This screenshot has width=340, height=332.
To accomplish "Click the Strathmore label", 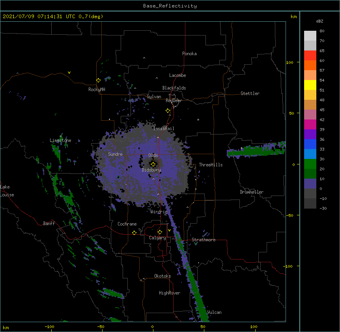I will click(204, 240).
